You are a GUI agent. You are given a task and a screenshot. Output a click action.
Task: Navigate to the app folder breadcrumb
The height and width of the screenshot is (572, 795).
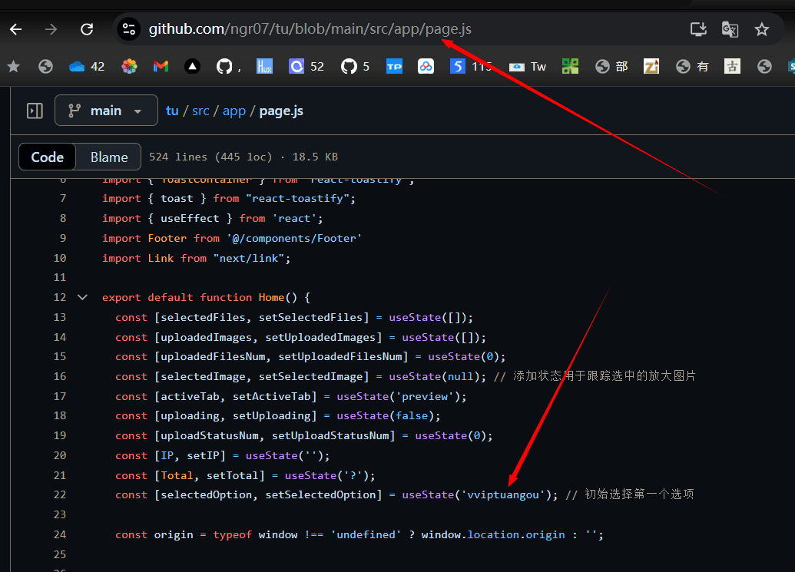pyautogui.click(x=234, y=111)
